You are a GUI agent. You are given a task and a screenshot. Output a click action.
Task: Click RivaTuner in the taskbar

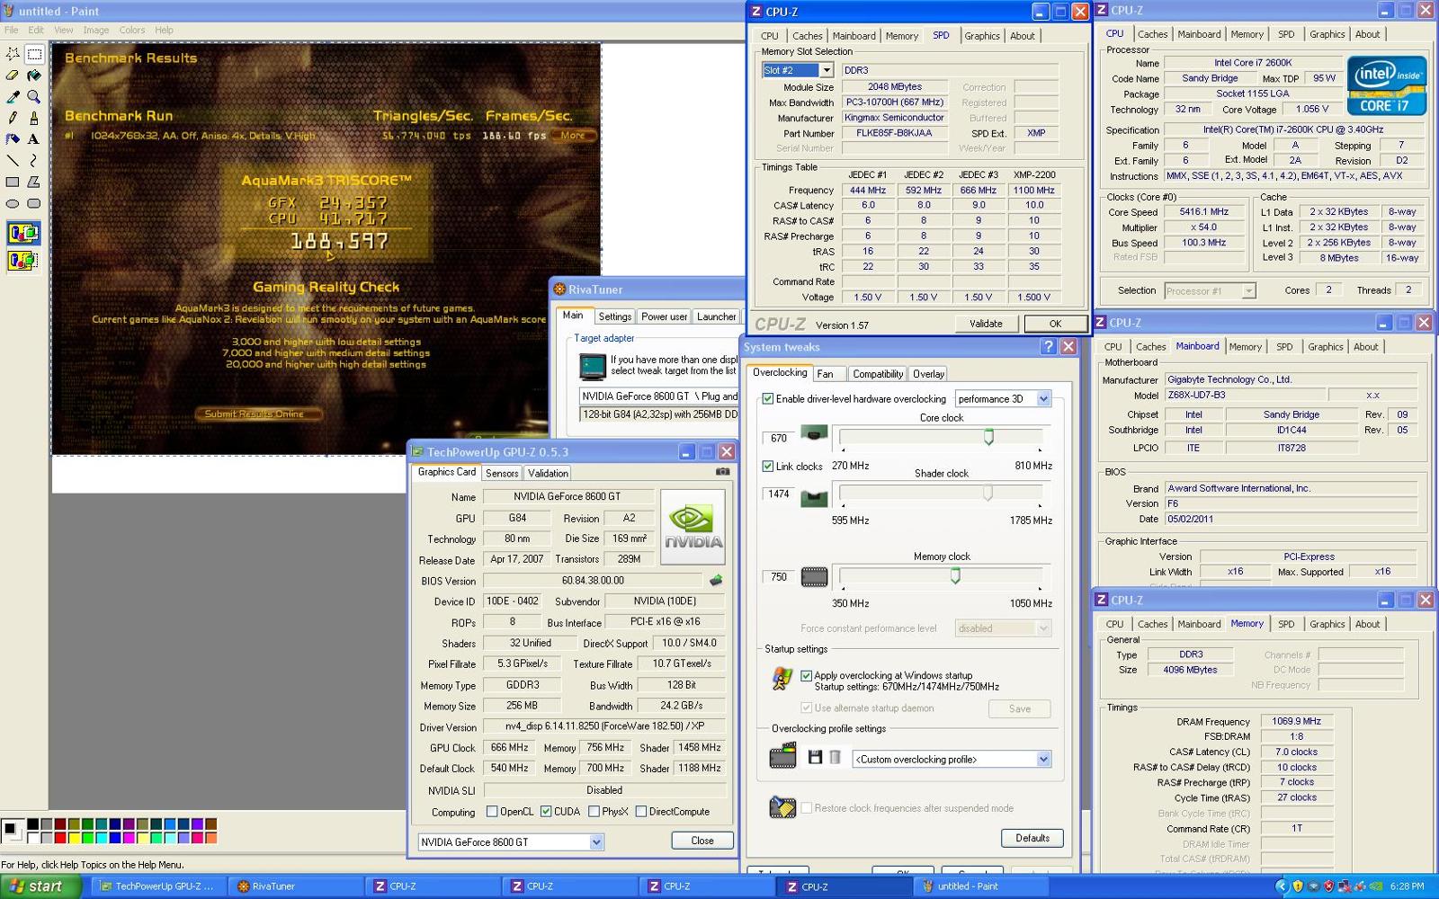pyautogui.click(x=296, y=886)
